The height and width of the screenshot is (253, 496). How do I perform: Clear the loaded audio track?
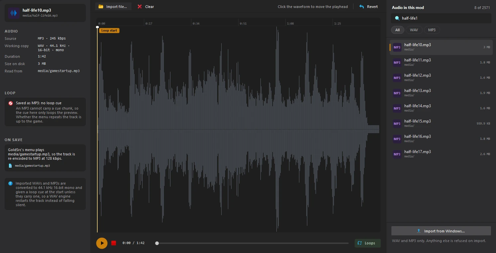tap(146, 7)
